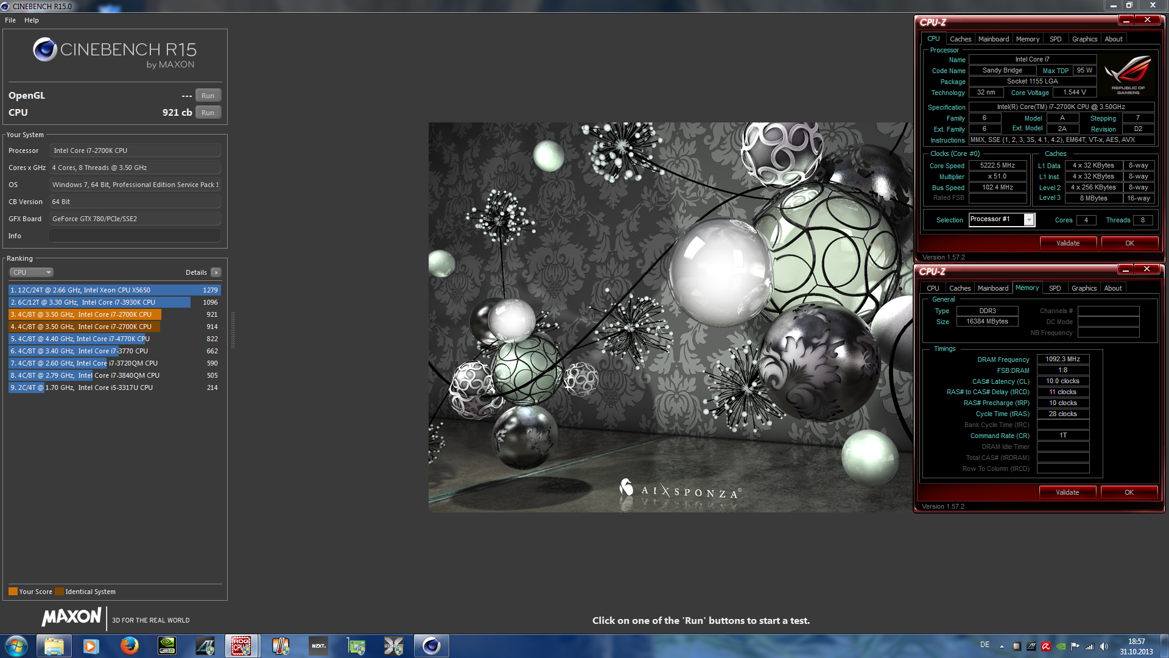
Task: Click the DRAM Frequency value 1092.3 MHz
Action: click(1063, 359)
